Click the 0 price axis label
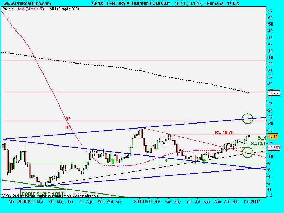The width and height of the screenshot is (284, 213). tap(269, 190)
